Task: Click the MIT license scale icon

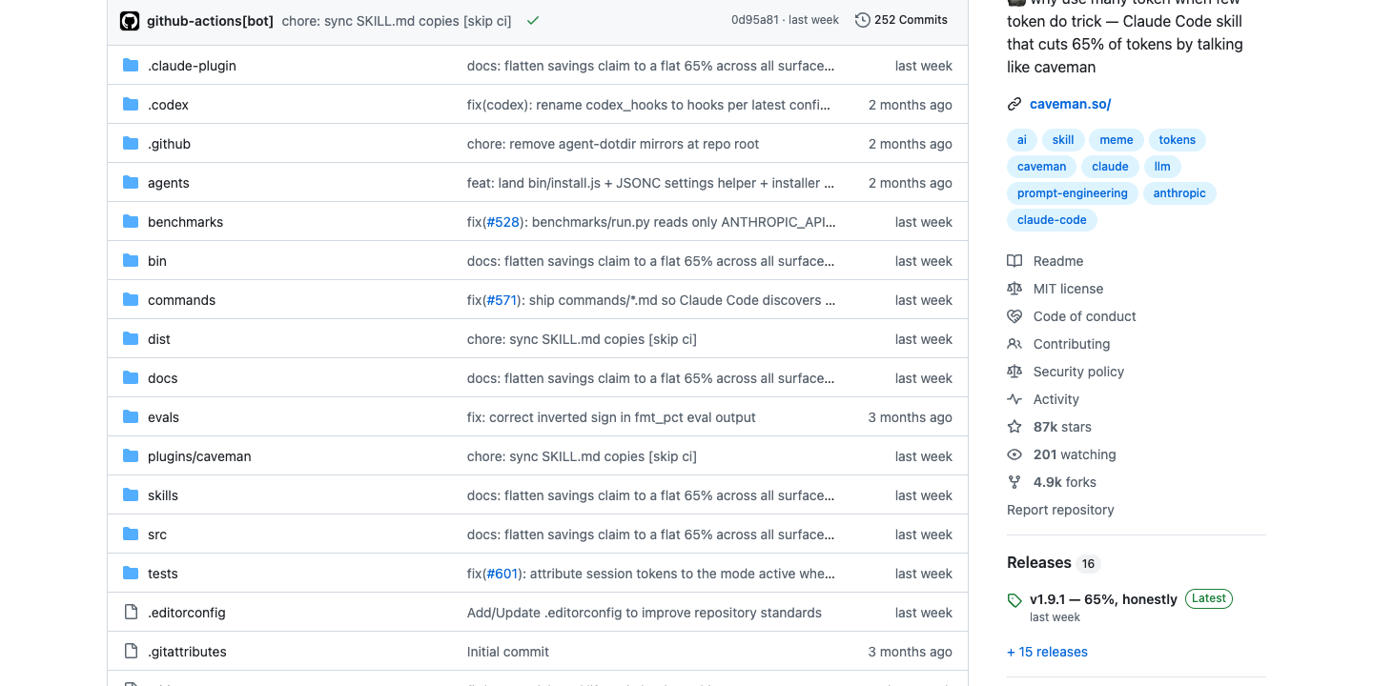Action: pyautogui.click(x=1014, y=289)
